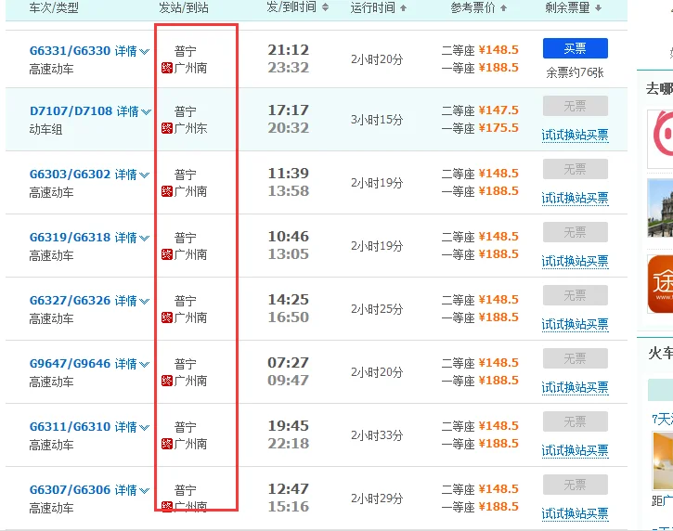This screenshot has height=531, width=673.
Task: Expand 详情 for train G6307/G6306
Action: (132, 490)
